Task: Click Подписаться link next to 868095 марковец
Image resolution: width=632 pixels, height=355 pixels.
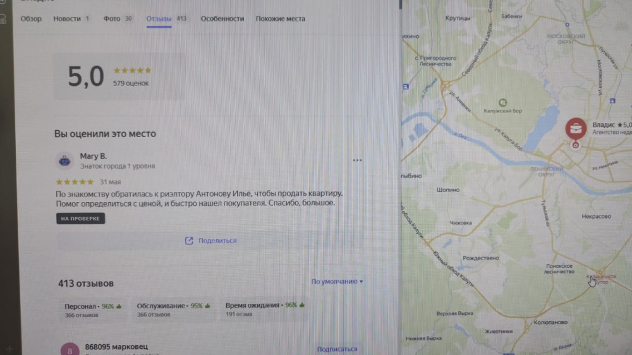Action: point(337,349)
